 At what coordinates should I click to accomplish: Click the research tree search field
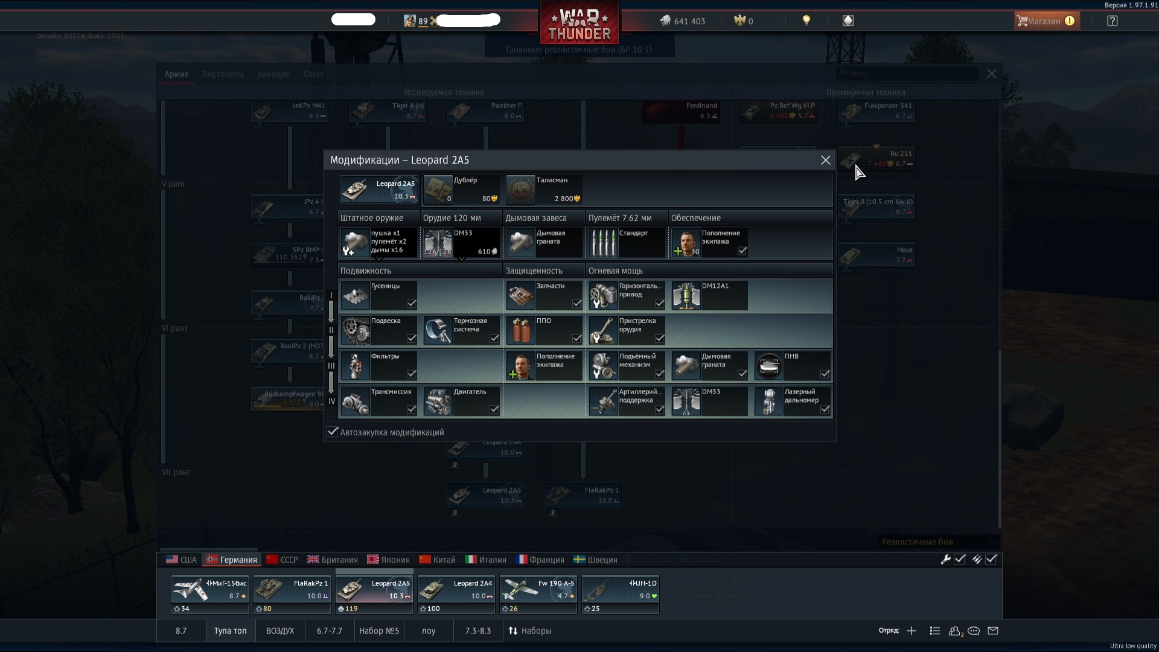[x=907, y=73]
